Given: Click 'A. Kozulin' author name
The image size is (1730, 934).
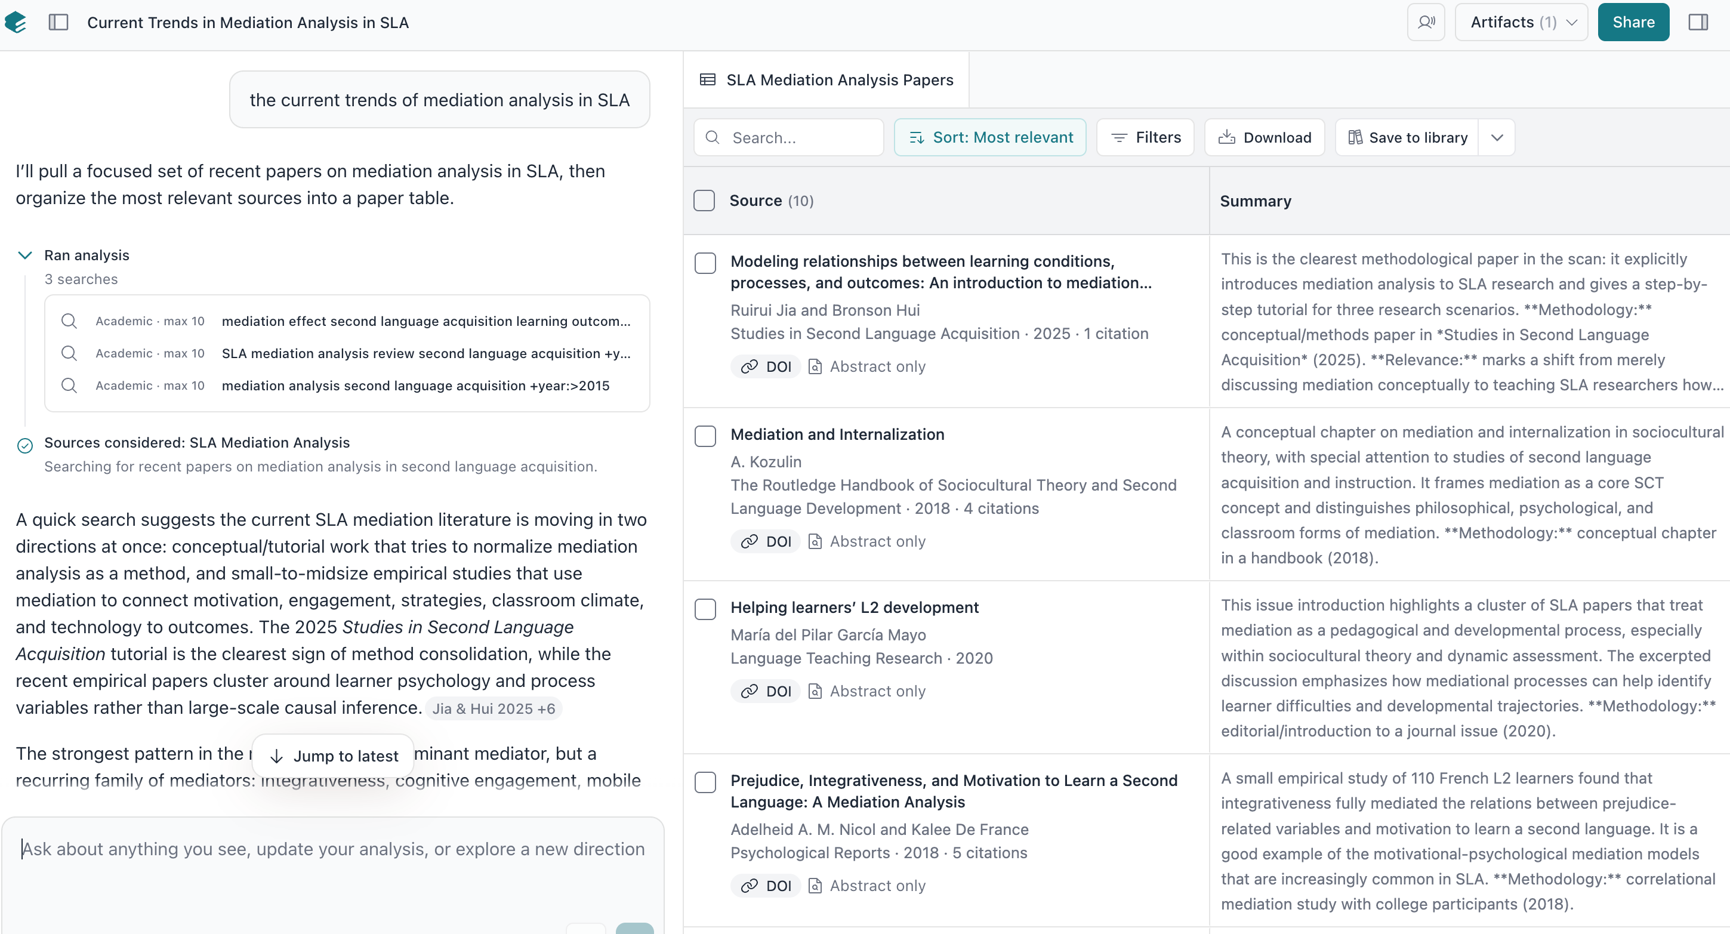Looking at the screenshot, I should (x=766, y=462).
